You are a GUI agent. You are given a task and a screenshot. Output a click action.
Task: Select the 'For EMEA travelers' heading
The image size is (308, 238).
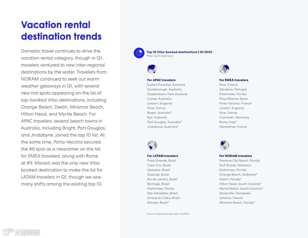(x=234, y=80)
